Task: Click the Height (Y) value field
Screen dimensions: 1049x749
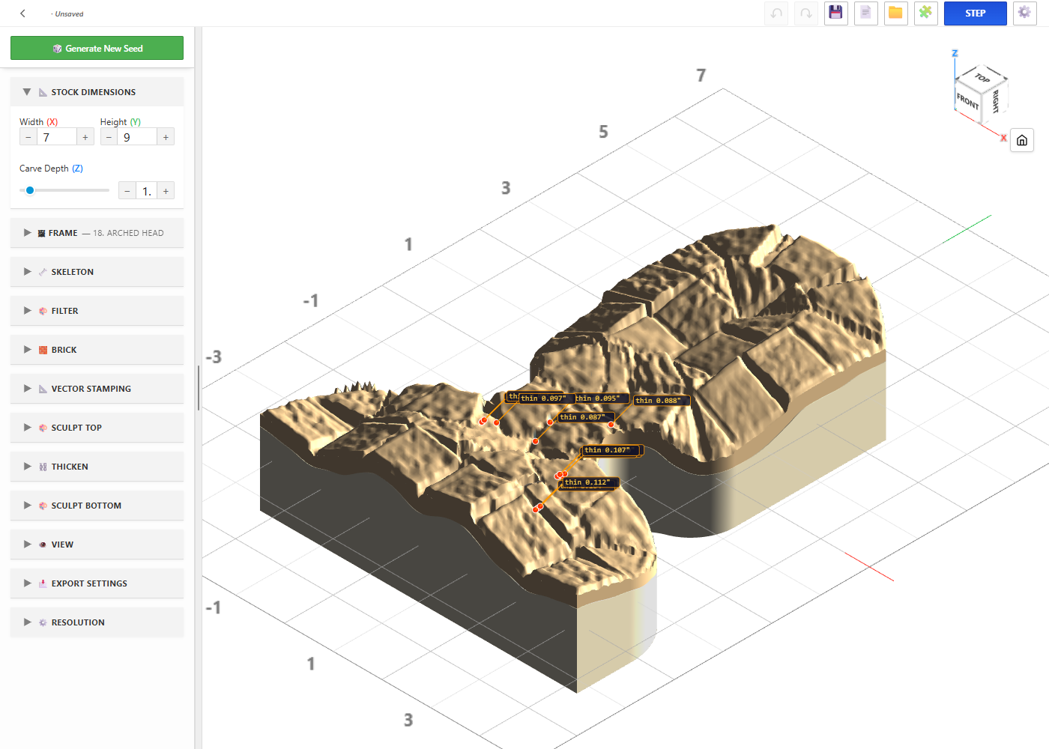Action: [x=137, y=137]
